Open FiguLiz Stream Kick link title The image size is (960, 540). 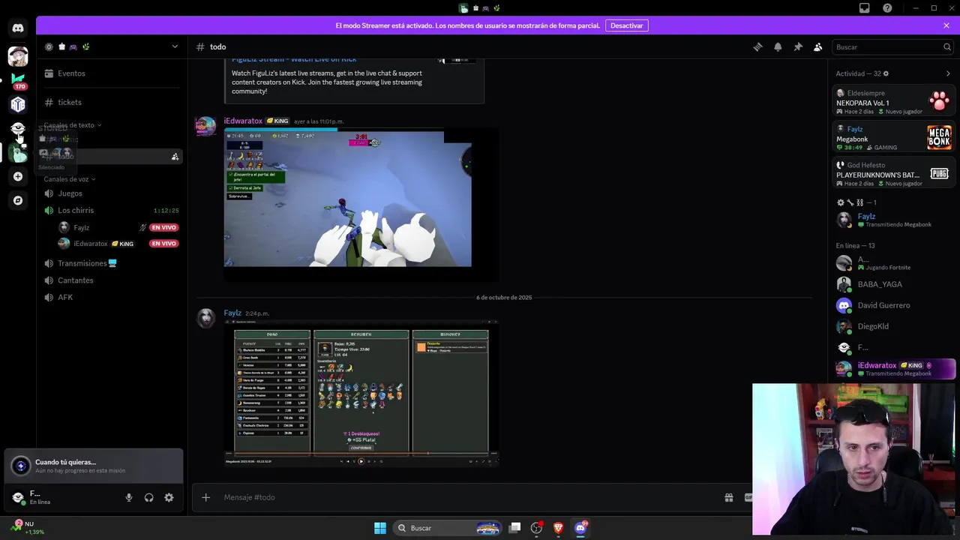click(294, 59)
